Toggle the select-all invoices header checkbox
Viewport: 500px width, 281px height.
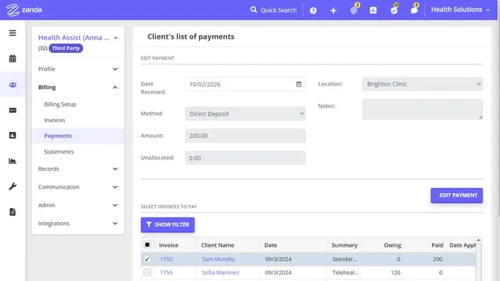[x=147, y=244]
